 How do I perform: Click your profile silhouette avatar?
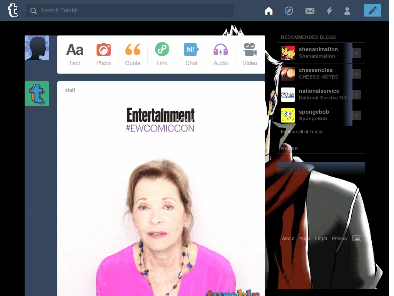click(x=37, y=48)
